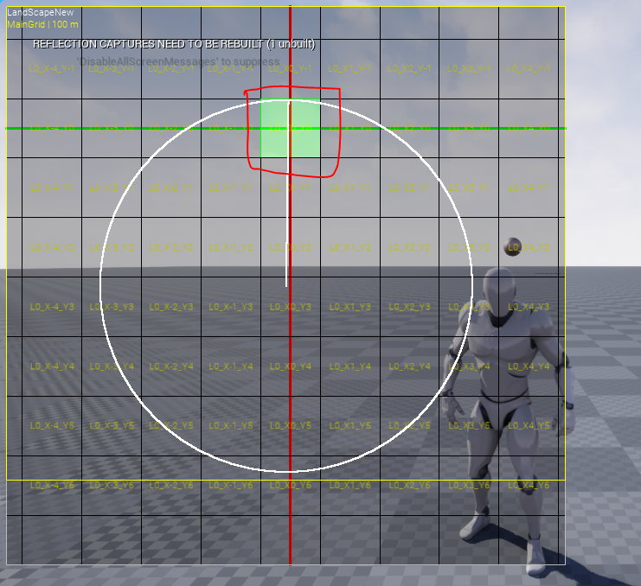Click cell label L0_X2_Y4
The height and width of the screenshot is (586, 641).
click(410, 366)
